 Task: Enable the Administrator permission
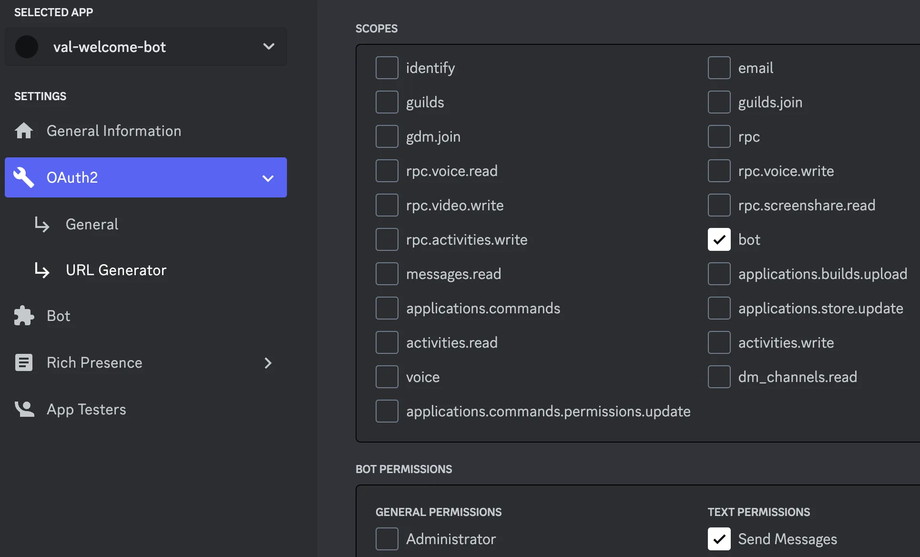point(387,538)
